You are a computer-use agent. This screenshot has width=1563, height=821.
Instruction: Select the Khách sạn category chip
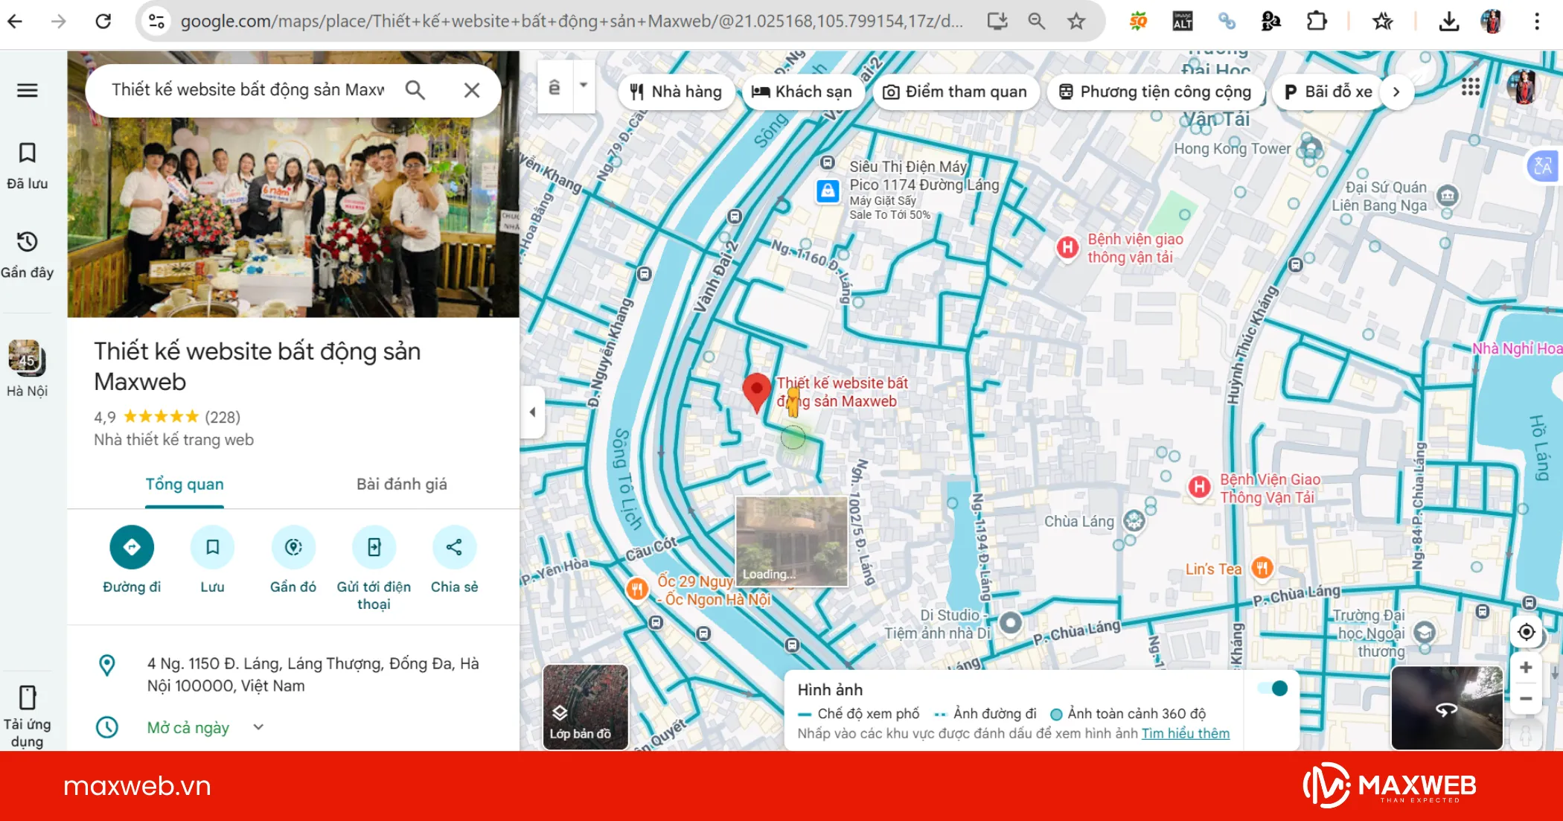pos(803,92)
